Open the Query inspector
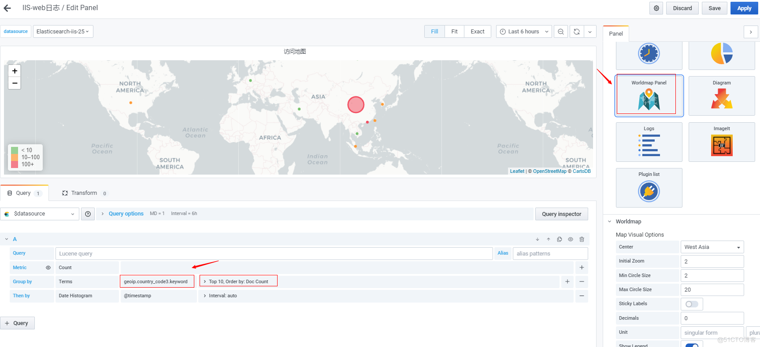The width and height of the screenshot is (760, 347). [562, 214]
